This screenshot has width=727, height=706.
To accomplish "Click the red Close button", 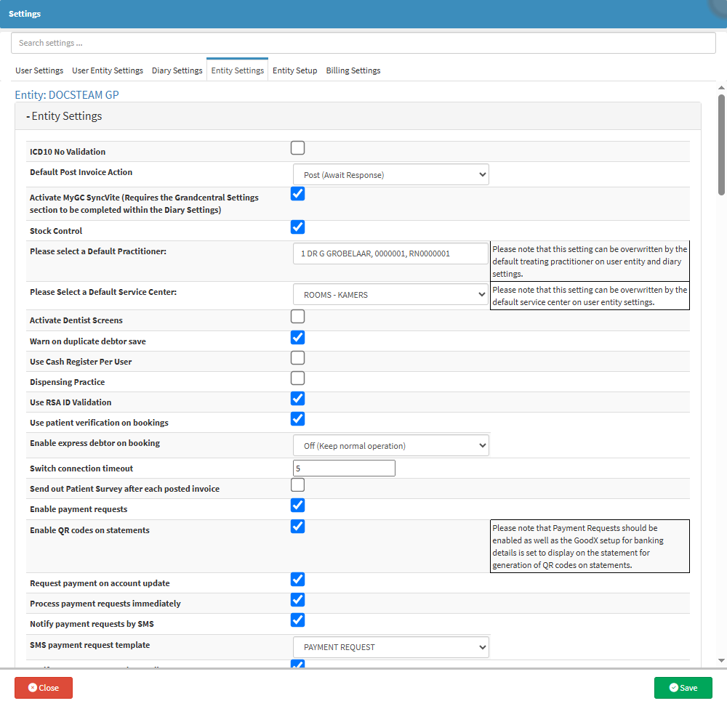I will pos(44,688).
